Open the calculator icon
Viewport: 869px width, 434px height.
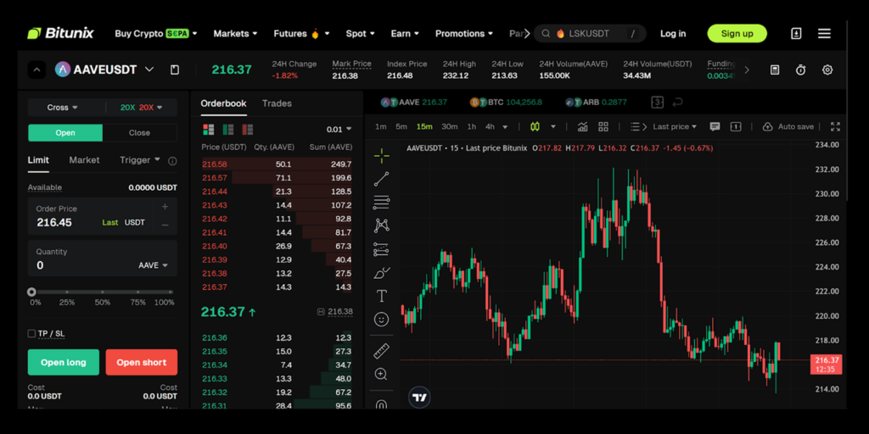775,70
